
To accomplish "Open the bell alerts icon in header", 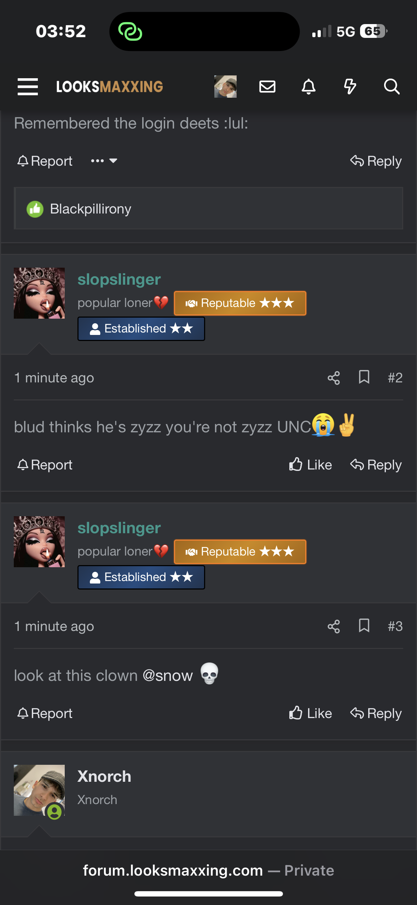I will coord(308,87).
